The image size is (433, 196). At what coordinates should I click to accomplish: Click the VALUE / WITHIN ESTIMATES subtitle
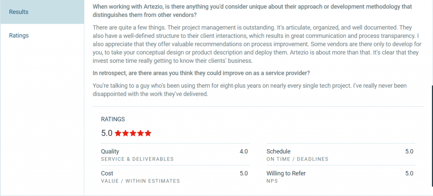coord(140,181)
